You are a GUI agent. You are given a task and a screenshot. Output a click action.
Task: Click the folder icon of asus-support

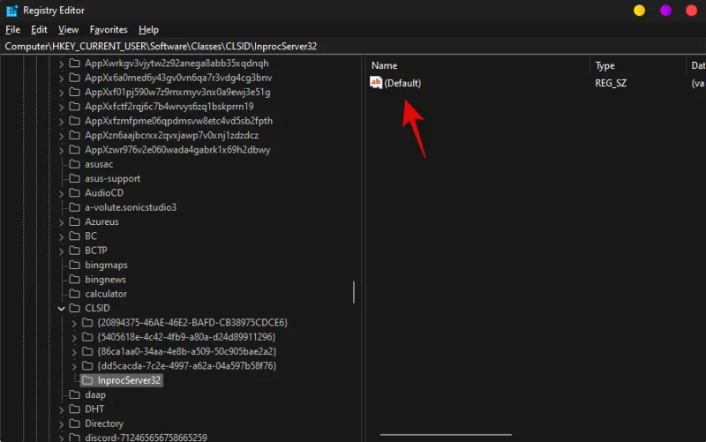[74, 178]
